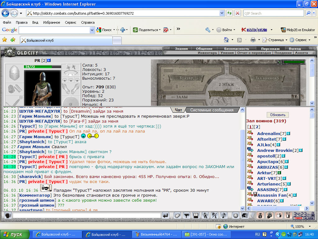
Task: Open the smiley face emoticon picker
Action: click(235, 215)
